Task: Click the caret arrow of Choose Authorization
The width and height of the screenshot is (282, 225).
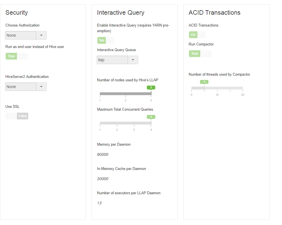Action: click(x=41, y=35)
